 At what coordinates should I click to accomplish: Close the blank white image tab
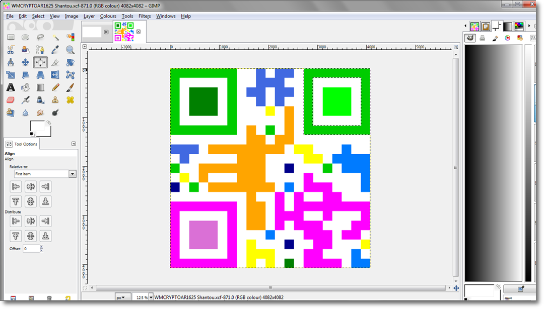[106, 32]
